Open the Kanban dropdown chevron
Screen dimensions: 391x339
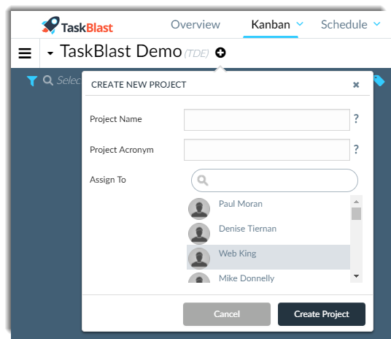click(x=300, y=23)
